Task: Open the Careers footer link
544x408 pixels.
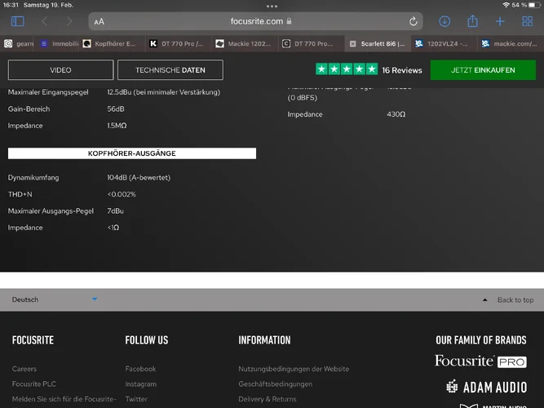Action: pos(24,369)
